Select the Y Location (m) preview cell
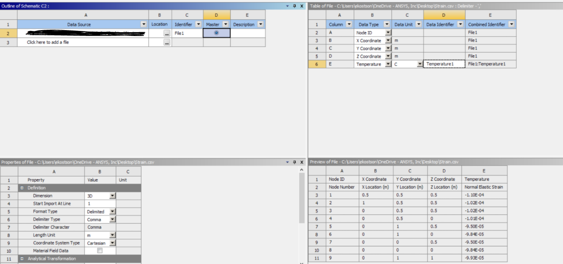Image resolution: width=563 pixels, height=264 pixels. (x=410, y=187)
